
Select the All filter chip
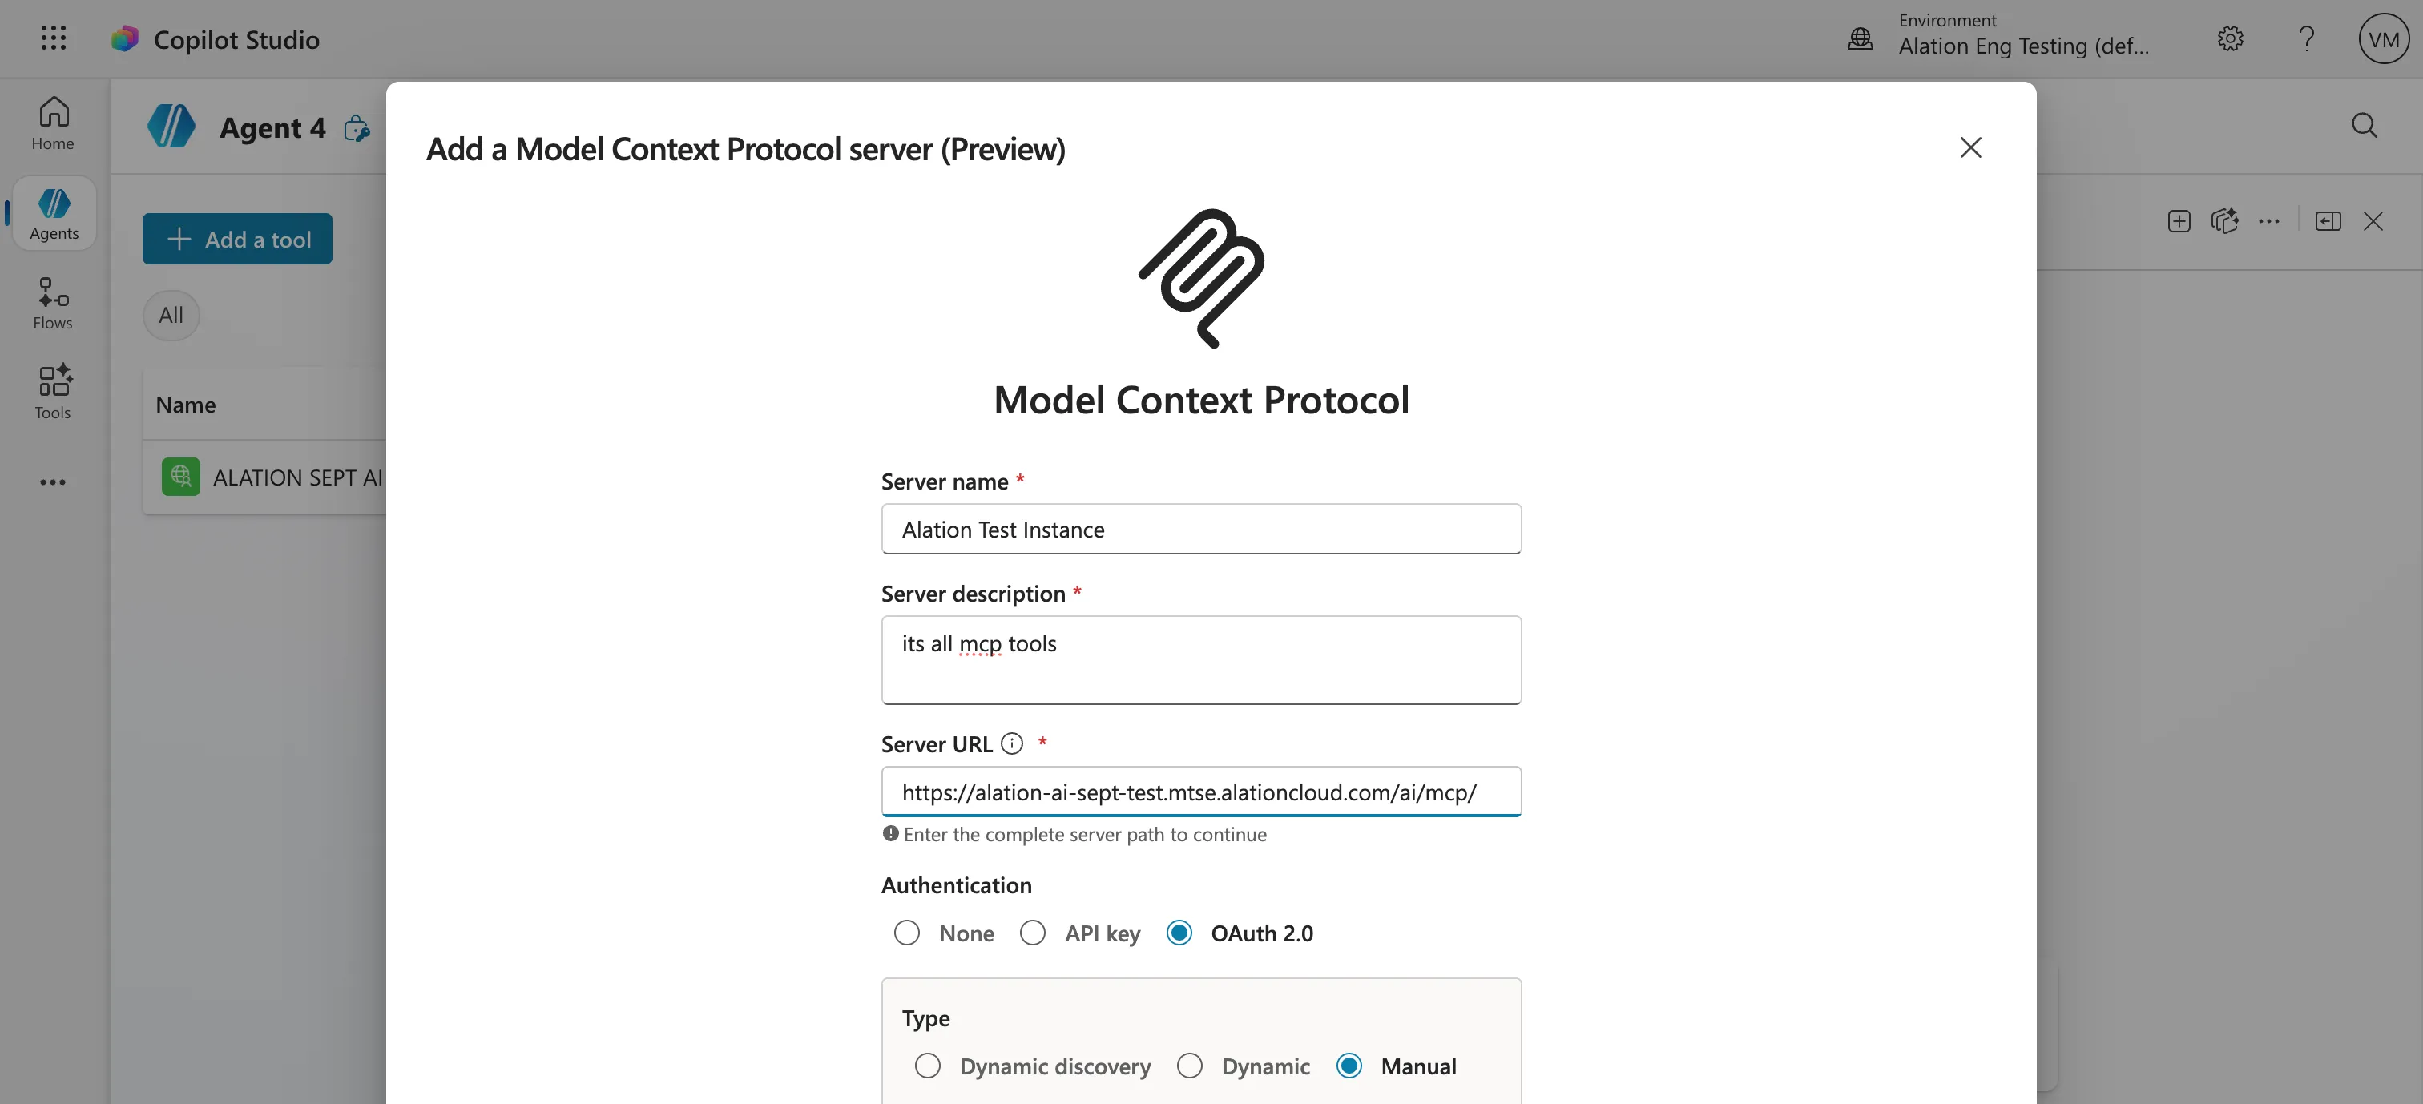pyautogui.click(x=170, y=315)
